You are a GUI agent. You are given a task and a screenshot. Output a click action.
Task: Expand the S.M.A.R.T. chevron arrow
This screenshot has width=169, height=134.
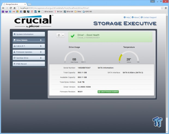(x=41, y=46)
